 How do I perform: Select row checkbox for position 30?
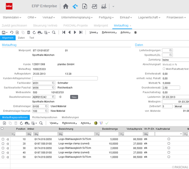[x=3, y=148]
